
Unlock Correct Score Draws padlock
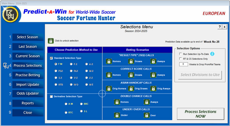click(x=131, y=75)
